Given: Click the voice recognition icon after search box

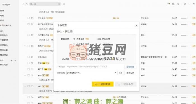Looking at the screenshot, I should (64, 4).
